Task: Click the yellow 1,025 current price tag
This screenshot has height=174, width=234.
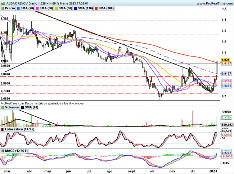Action: coord(225,59)
